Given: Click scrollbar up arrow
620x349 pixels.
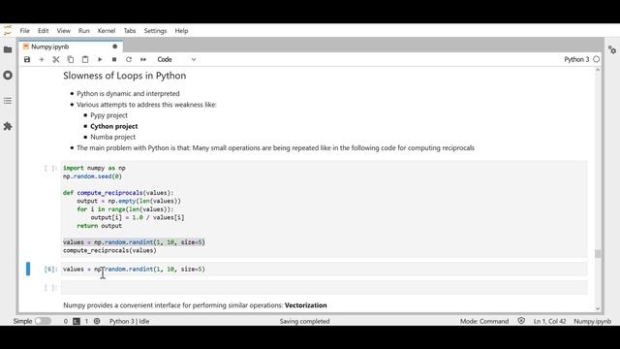Looking at the screenshot, I should pyautogui.click(x=598, y=70).
